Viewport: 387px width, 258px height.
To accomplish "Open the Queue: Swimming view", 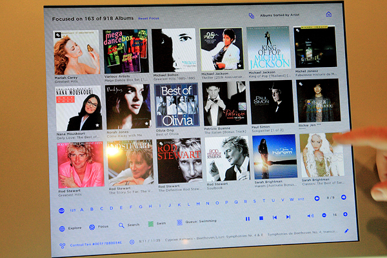I will click(197, 222).
